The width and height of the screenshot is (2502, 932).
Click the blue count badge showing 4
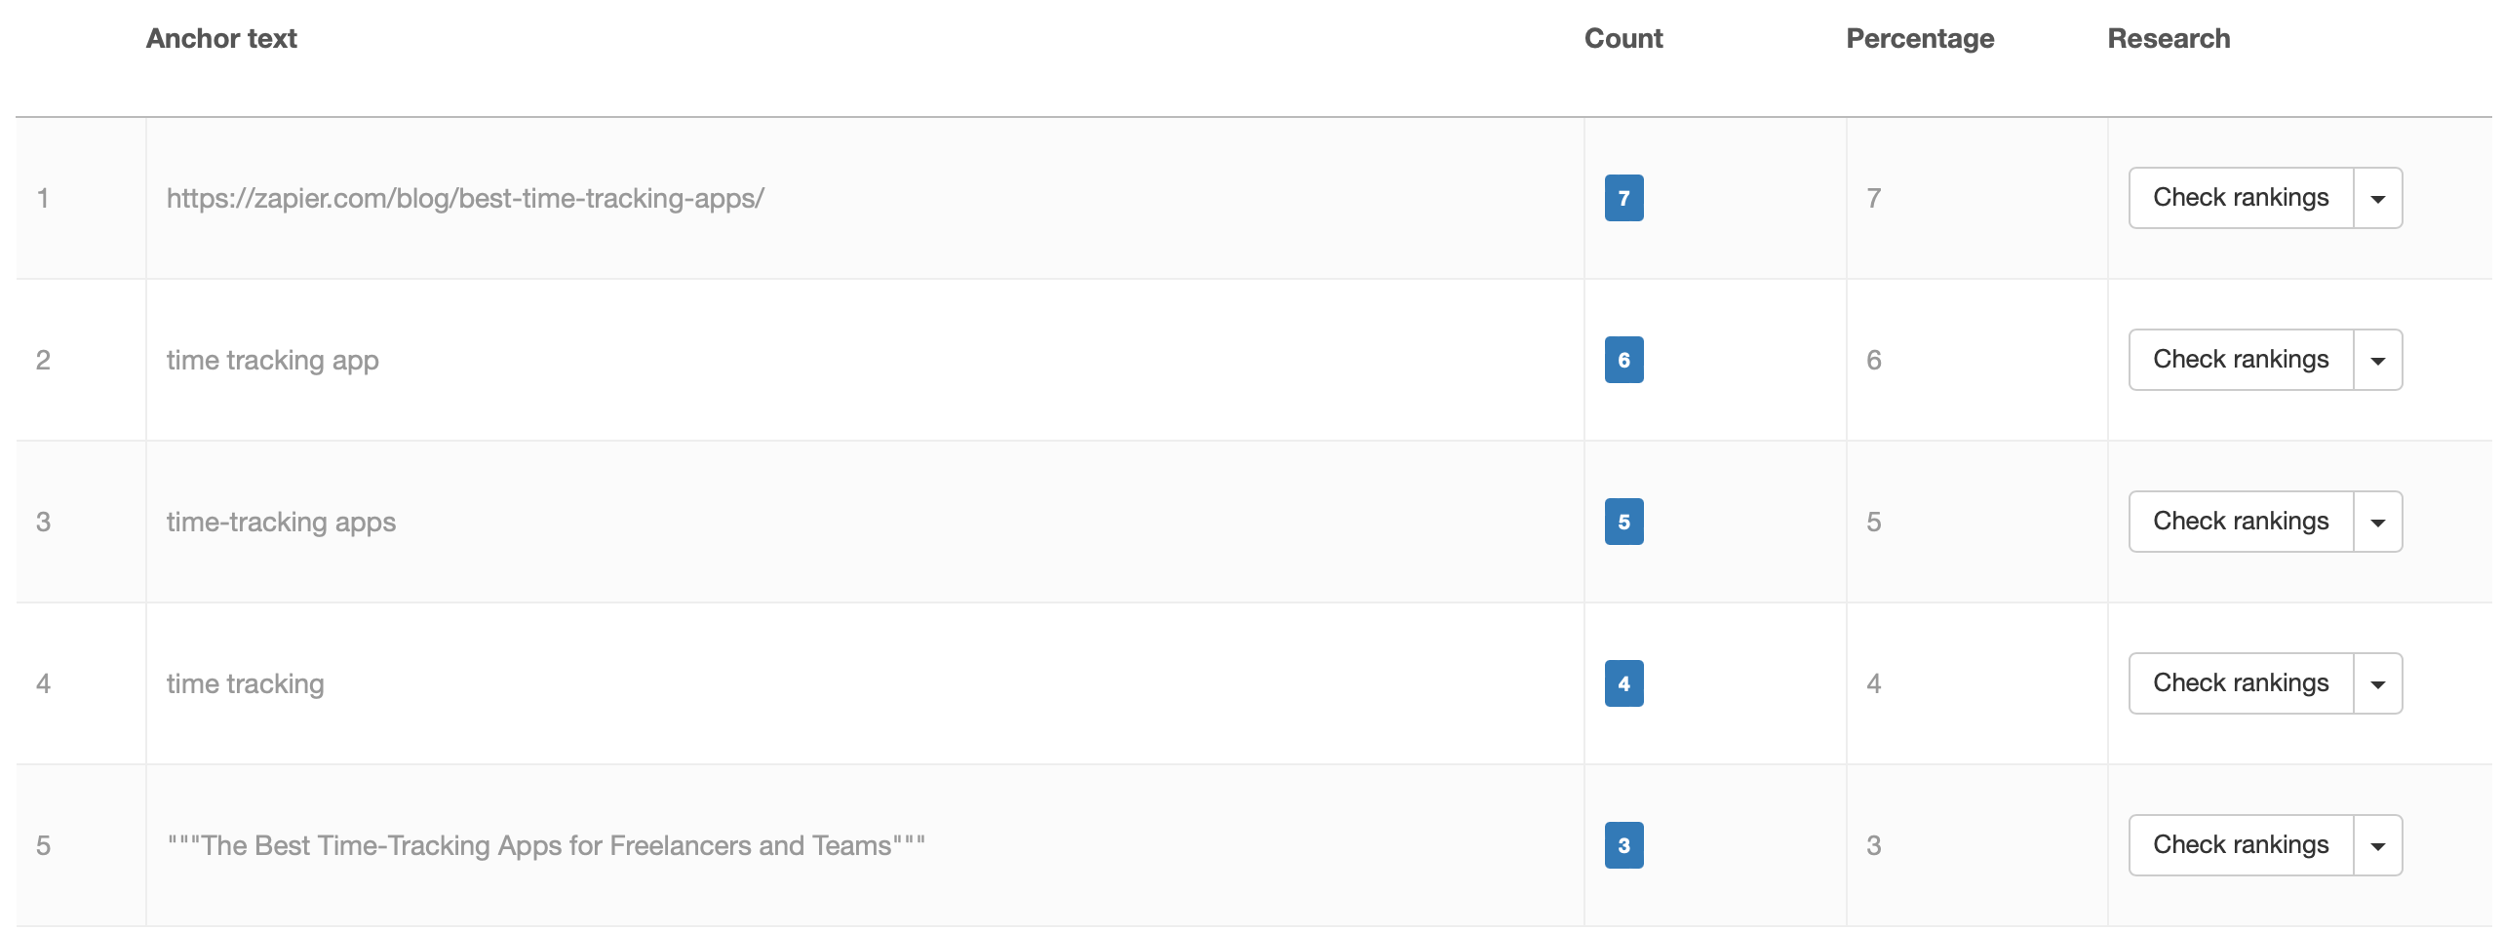tap(1623, 683)
